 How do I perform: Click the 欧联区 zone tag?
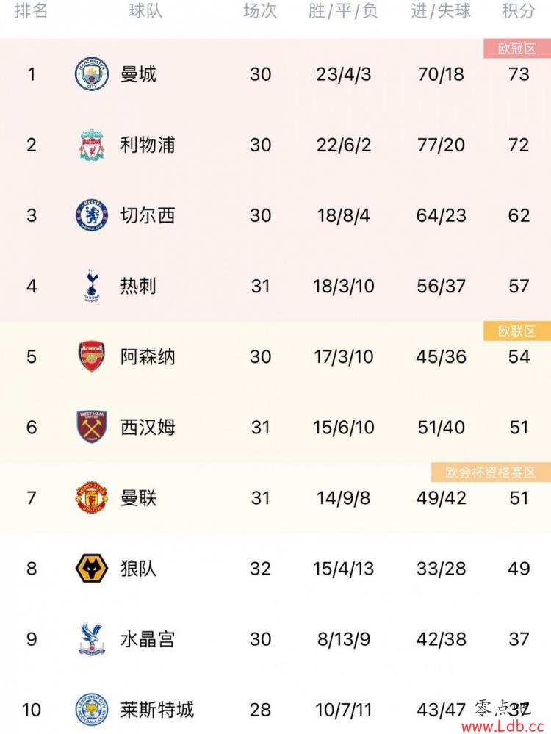(x=516, y=331)
